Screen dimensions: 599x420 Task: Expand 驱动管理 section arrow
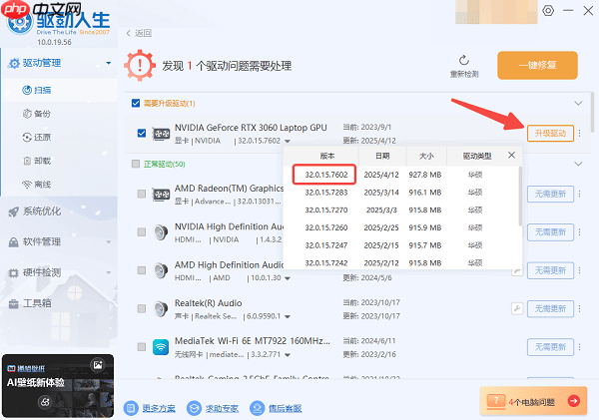pos(109,63)
